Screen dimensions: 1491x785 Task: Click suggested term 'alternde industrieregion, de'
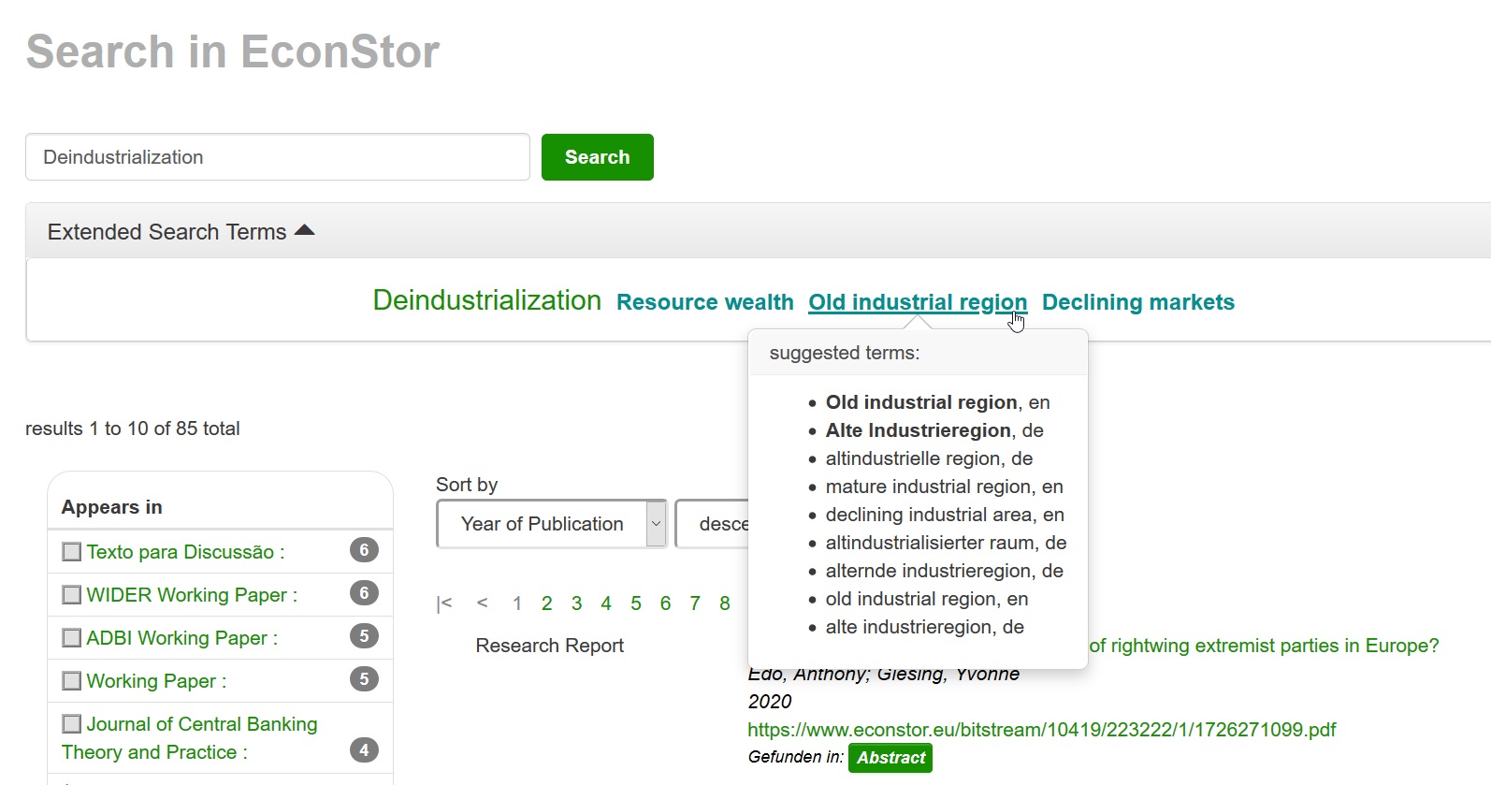[x=944, y=571]
